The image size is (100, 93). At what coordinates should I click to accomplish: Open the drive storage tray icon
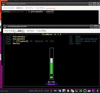pyautogui.click(x=64, y=91)
